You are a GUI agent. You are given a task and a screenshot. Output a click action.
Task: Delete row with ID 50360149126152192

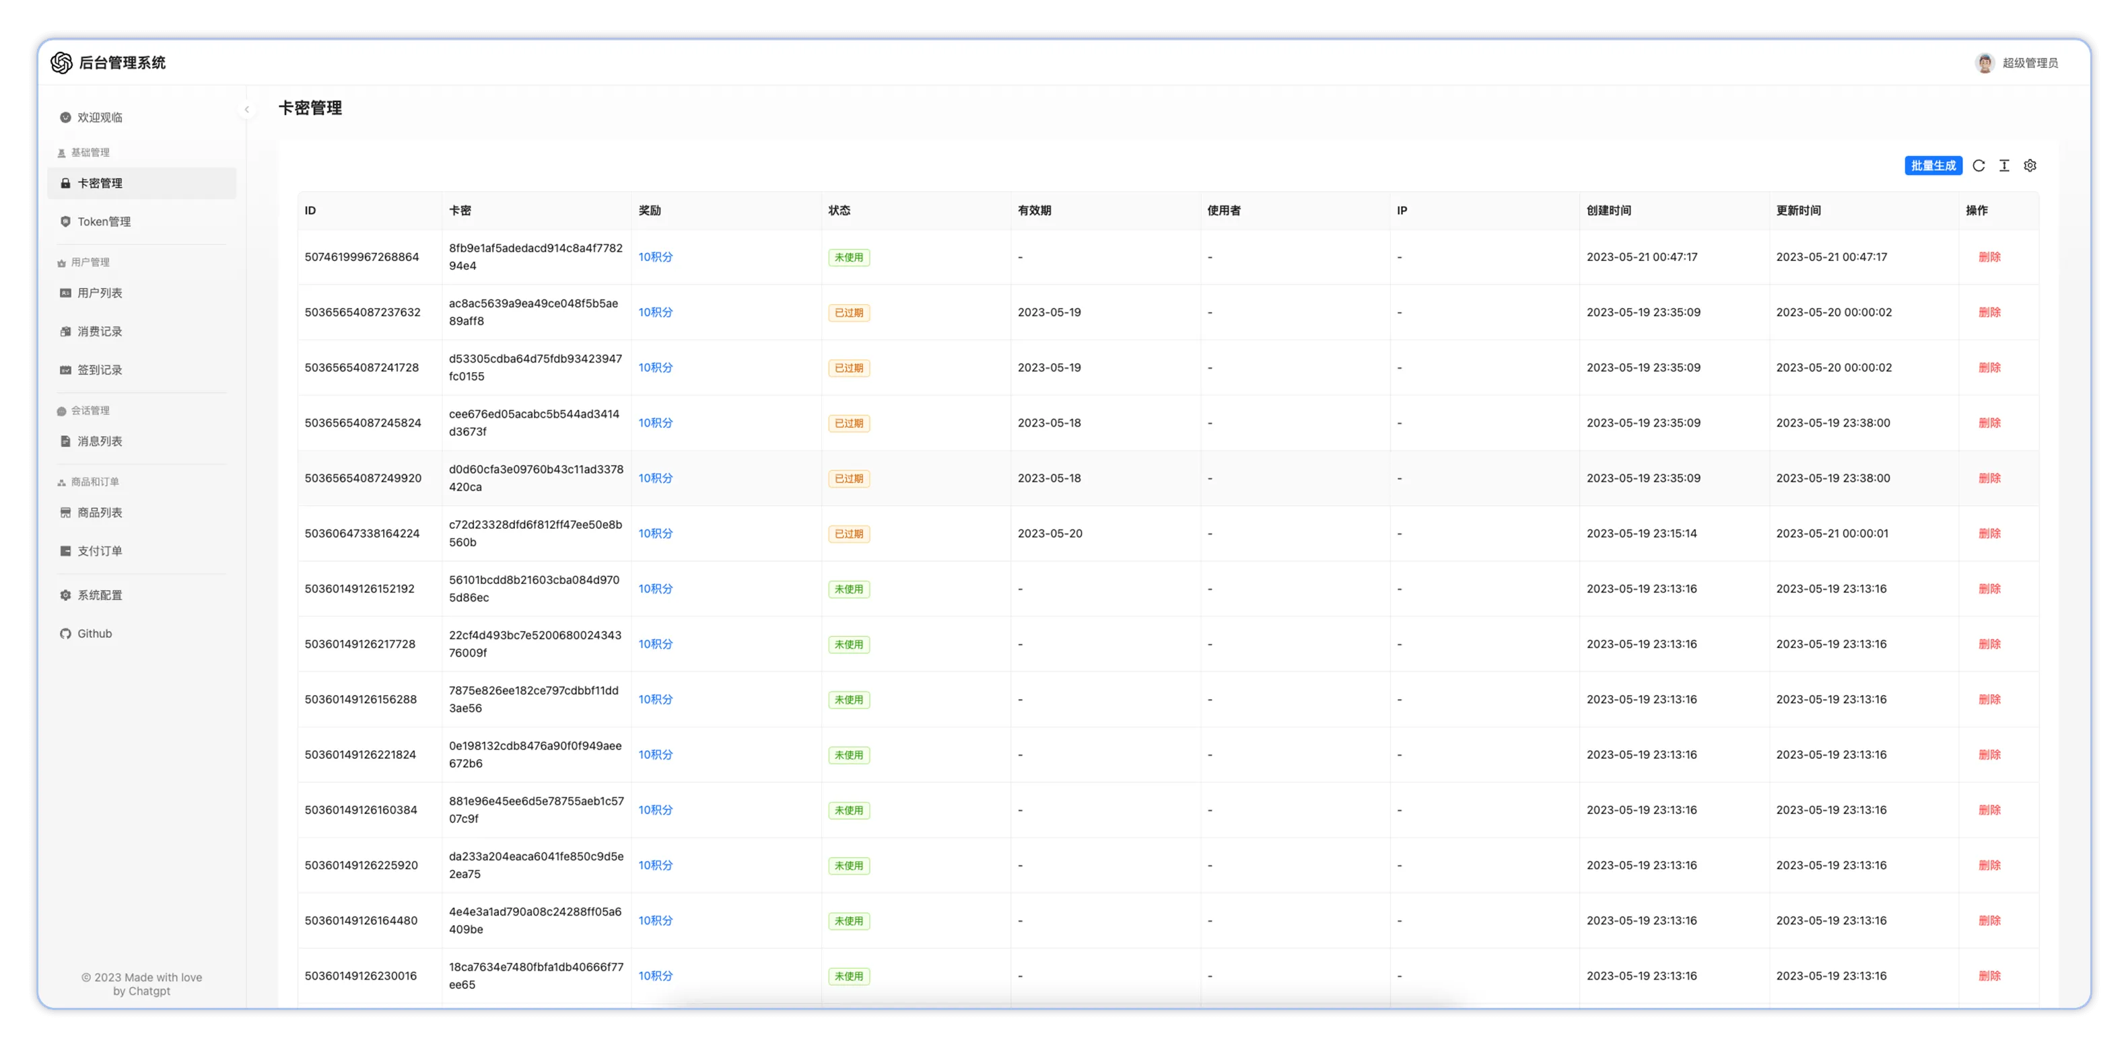pos(1989,589)
